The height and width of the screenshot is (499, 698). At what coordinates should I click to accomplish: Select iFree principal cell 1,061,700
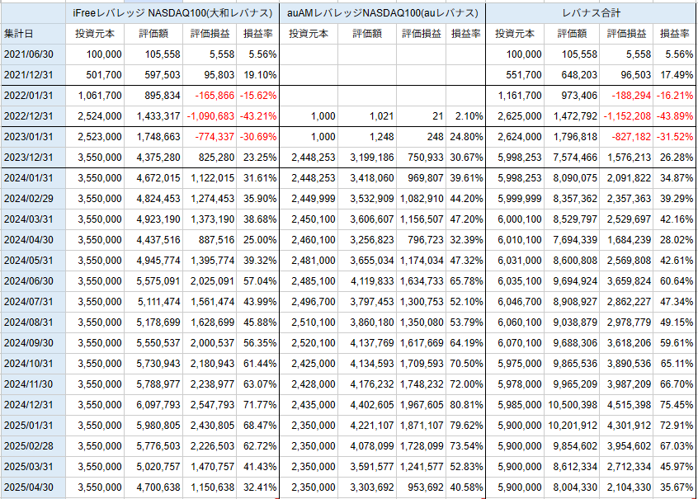[95, 96]
